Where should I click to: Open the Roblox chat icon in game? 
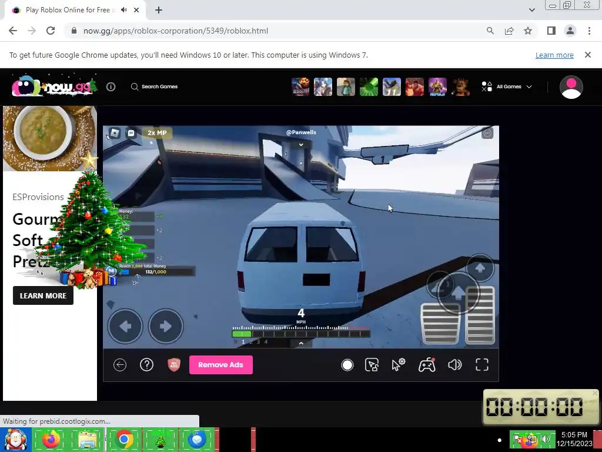click(x=131, y=133)
